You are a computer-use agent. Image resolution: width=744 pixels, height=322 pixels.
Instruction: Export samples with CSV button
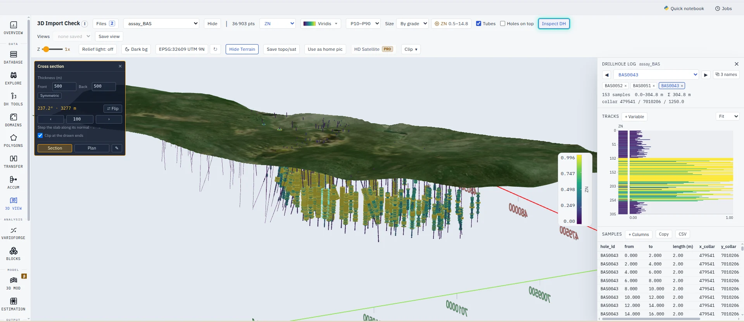[x=682, y=234]
